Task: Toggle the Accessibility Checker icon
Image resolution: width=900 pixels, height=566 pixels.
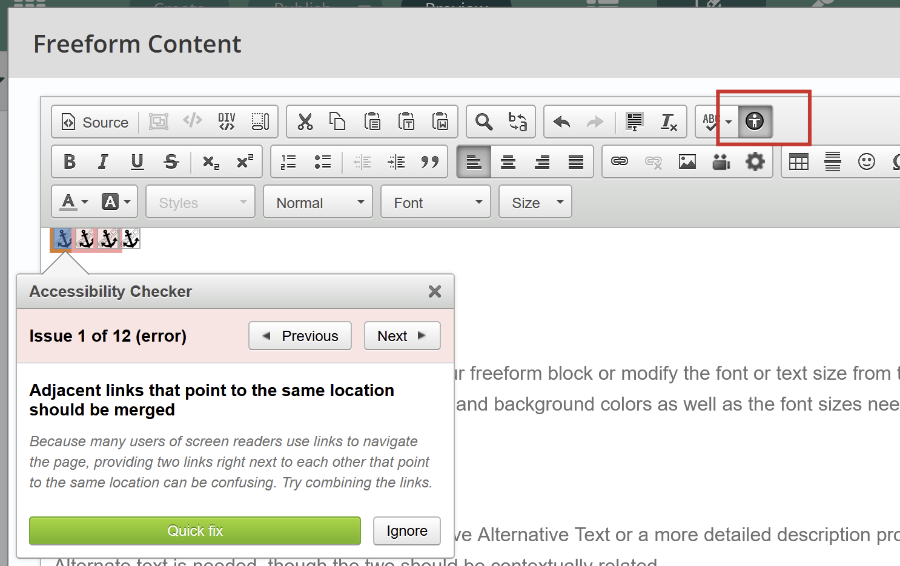Action: point(755,122)
